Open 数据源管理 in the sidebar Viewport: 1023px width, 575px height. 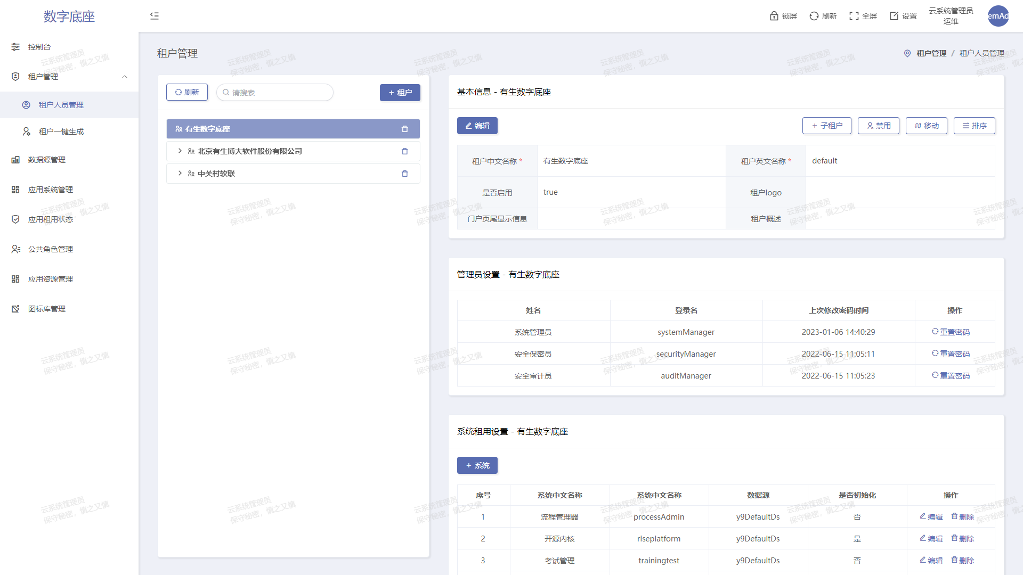[x=47, y=160]
